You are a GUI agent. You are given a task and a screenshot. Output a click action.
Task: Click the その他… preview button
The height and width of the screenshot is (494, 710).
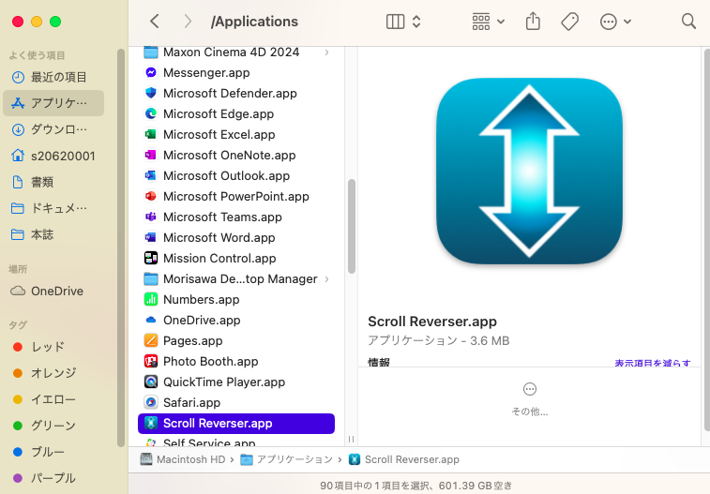click(529, 399)
